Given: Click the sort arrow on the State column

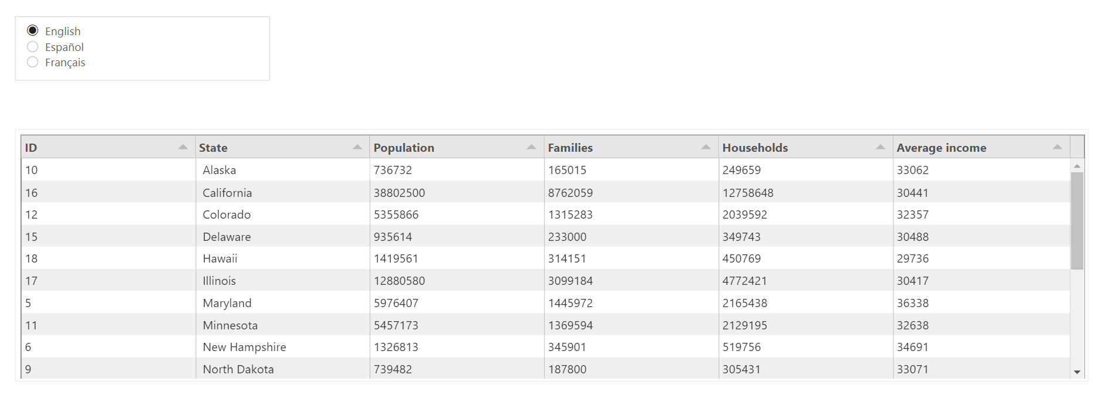Looking at the screenshot, I should [356, 147].
